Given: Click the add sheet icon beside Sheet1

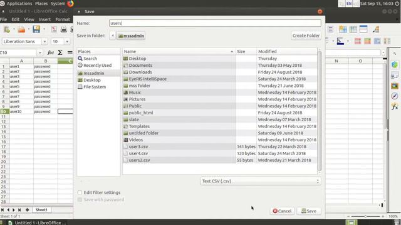Looking at the screenshot, I should point(28,210).
